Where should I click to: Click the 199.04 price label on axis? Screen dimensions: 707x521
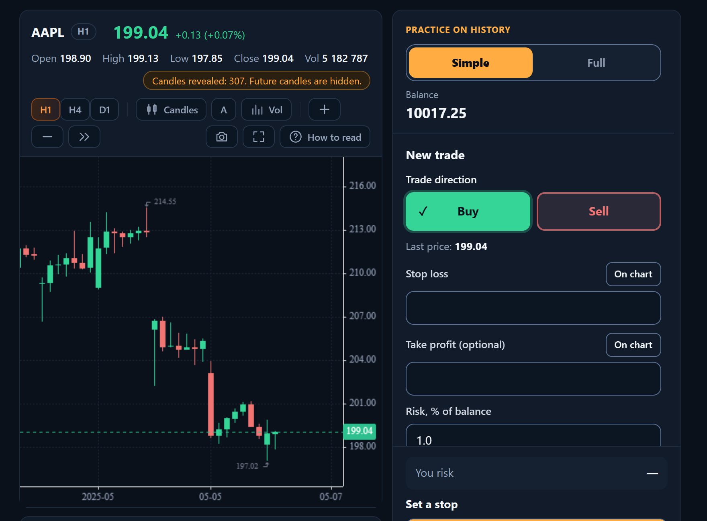(360, 431)
